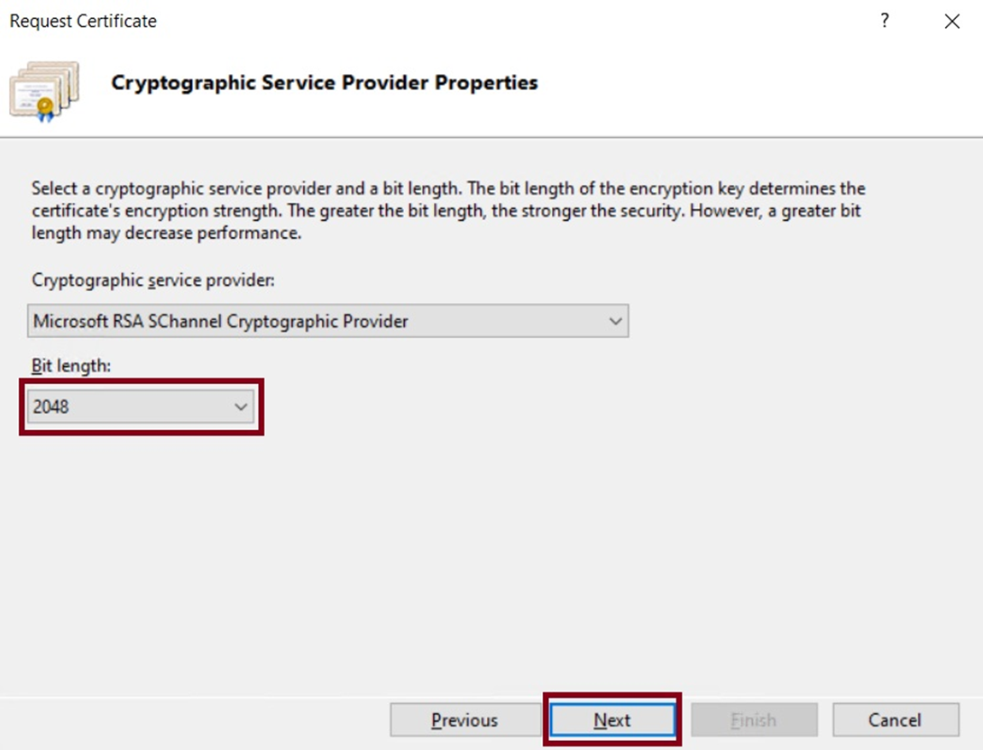Expand the cryptographic service provider dropdown arrow
This screenshot has width=983, height=750.
(615, 321)
